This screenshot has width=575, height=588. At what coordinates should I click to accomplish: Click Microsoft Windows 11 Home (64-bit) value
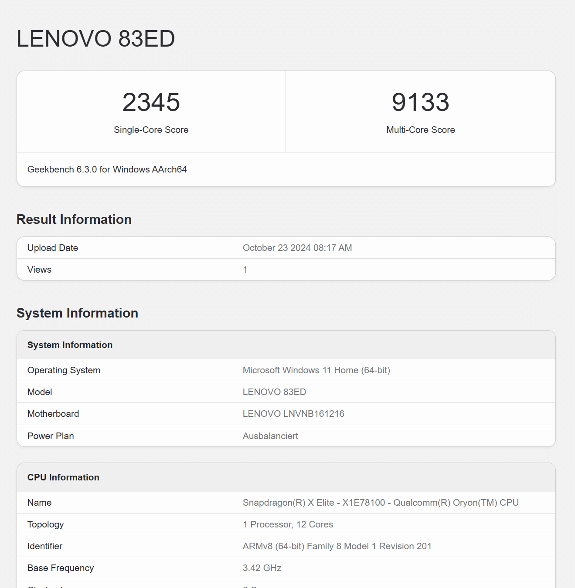click(316, 370)
